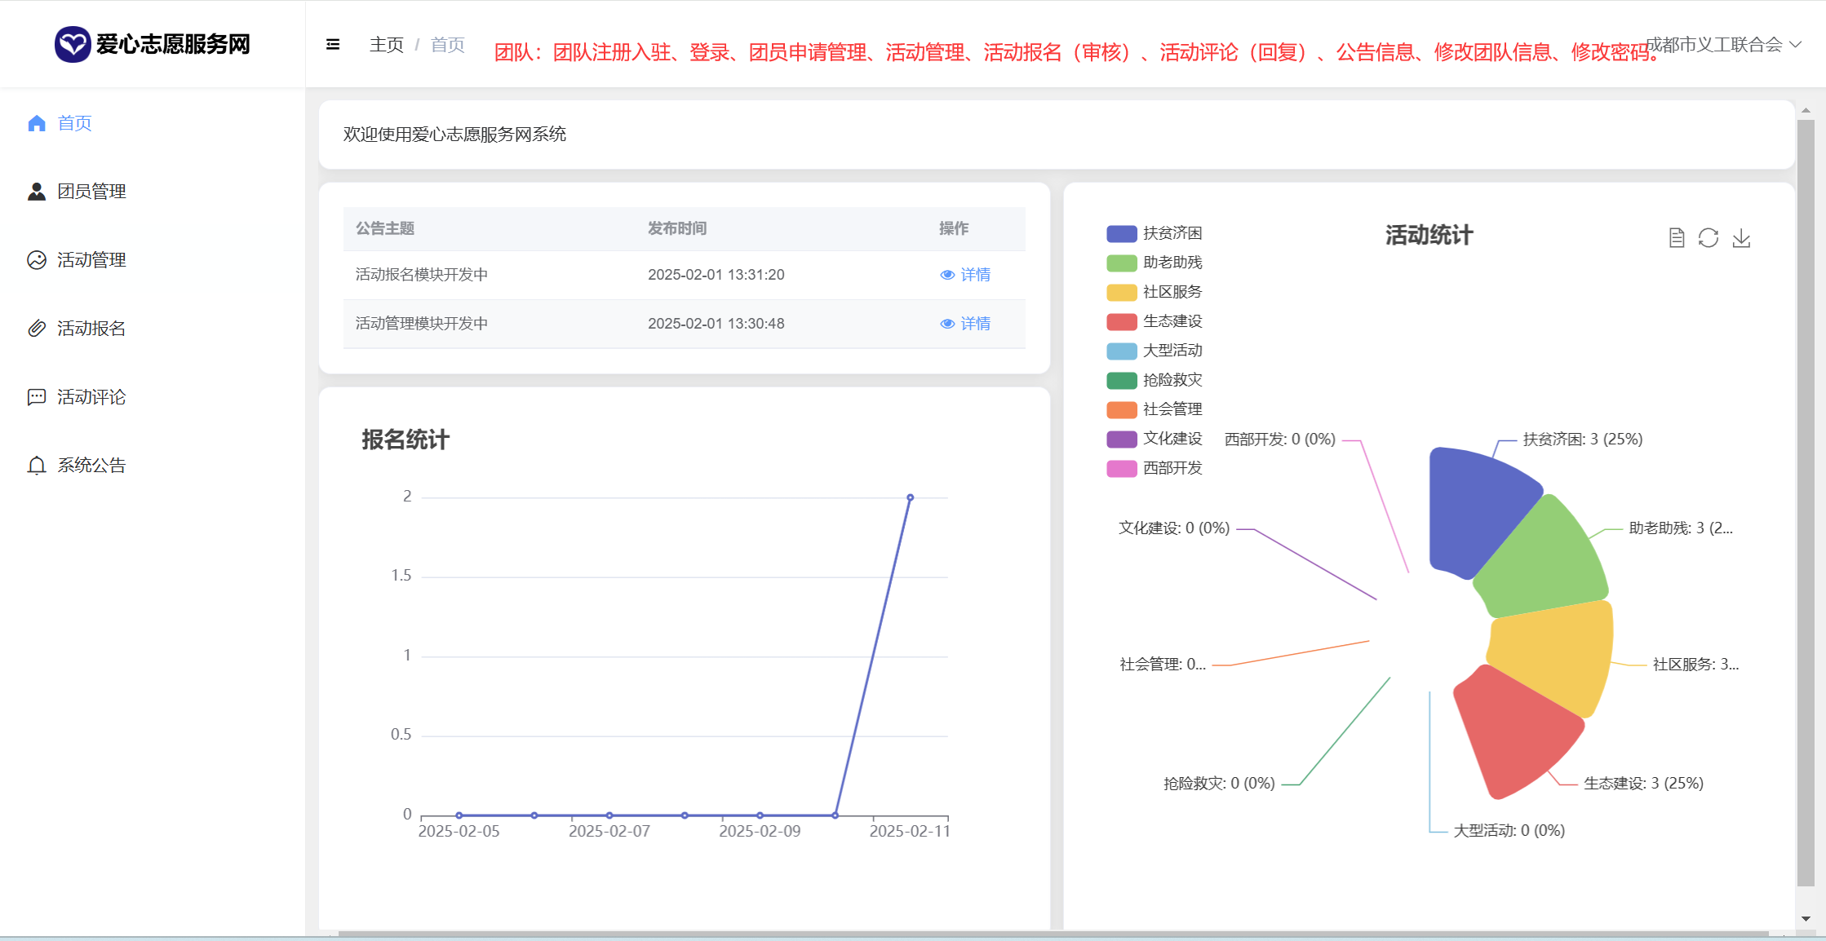Download the 活动统计 chart as image
Viewport: 1826px width, 941px height.
click(x=1741, y=238)
